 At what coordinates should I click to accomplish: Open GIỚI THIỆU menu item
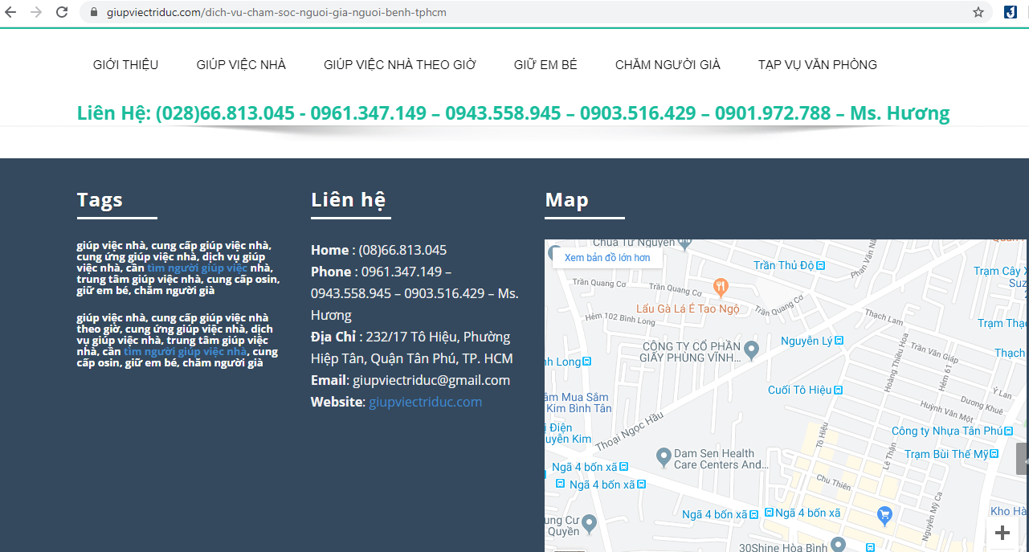click(126, 65)
